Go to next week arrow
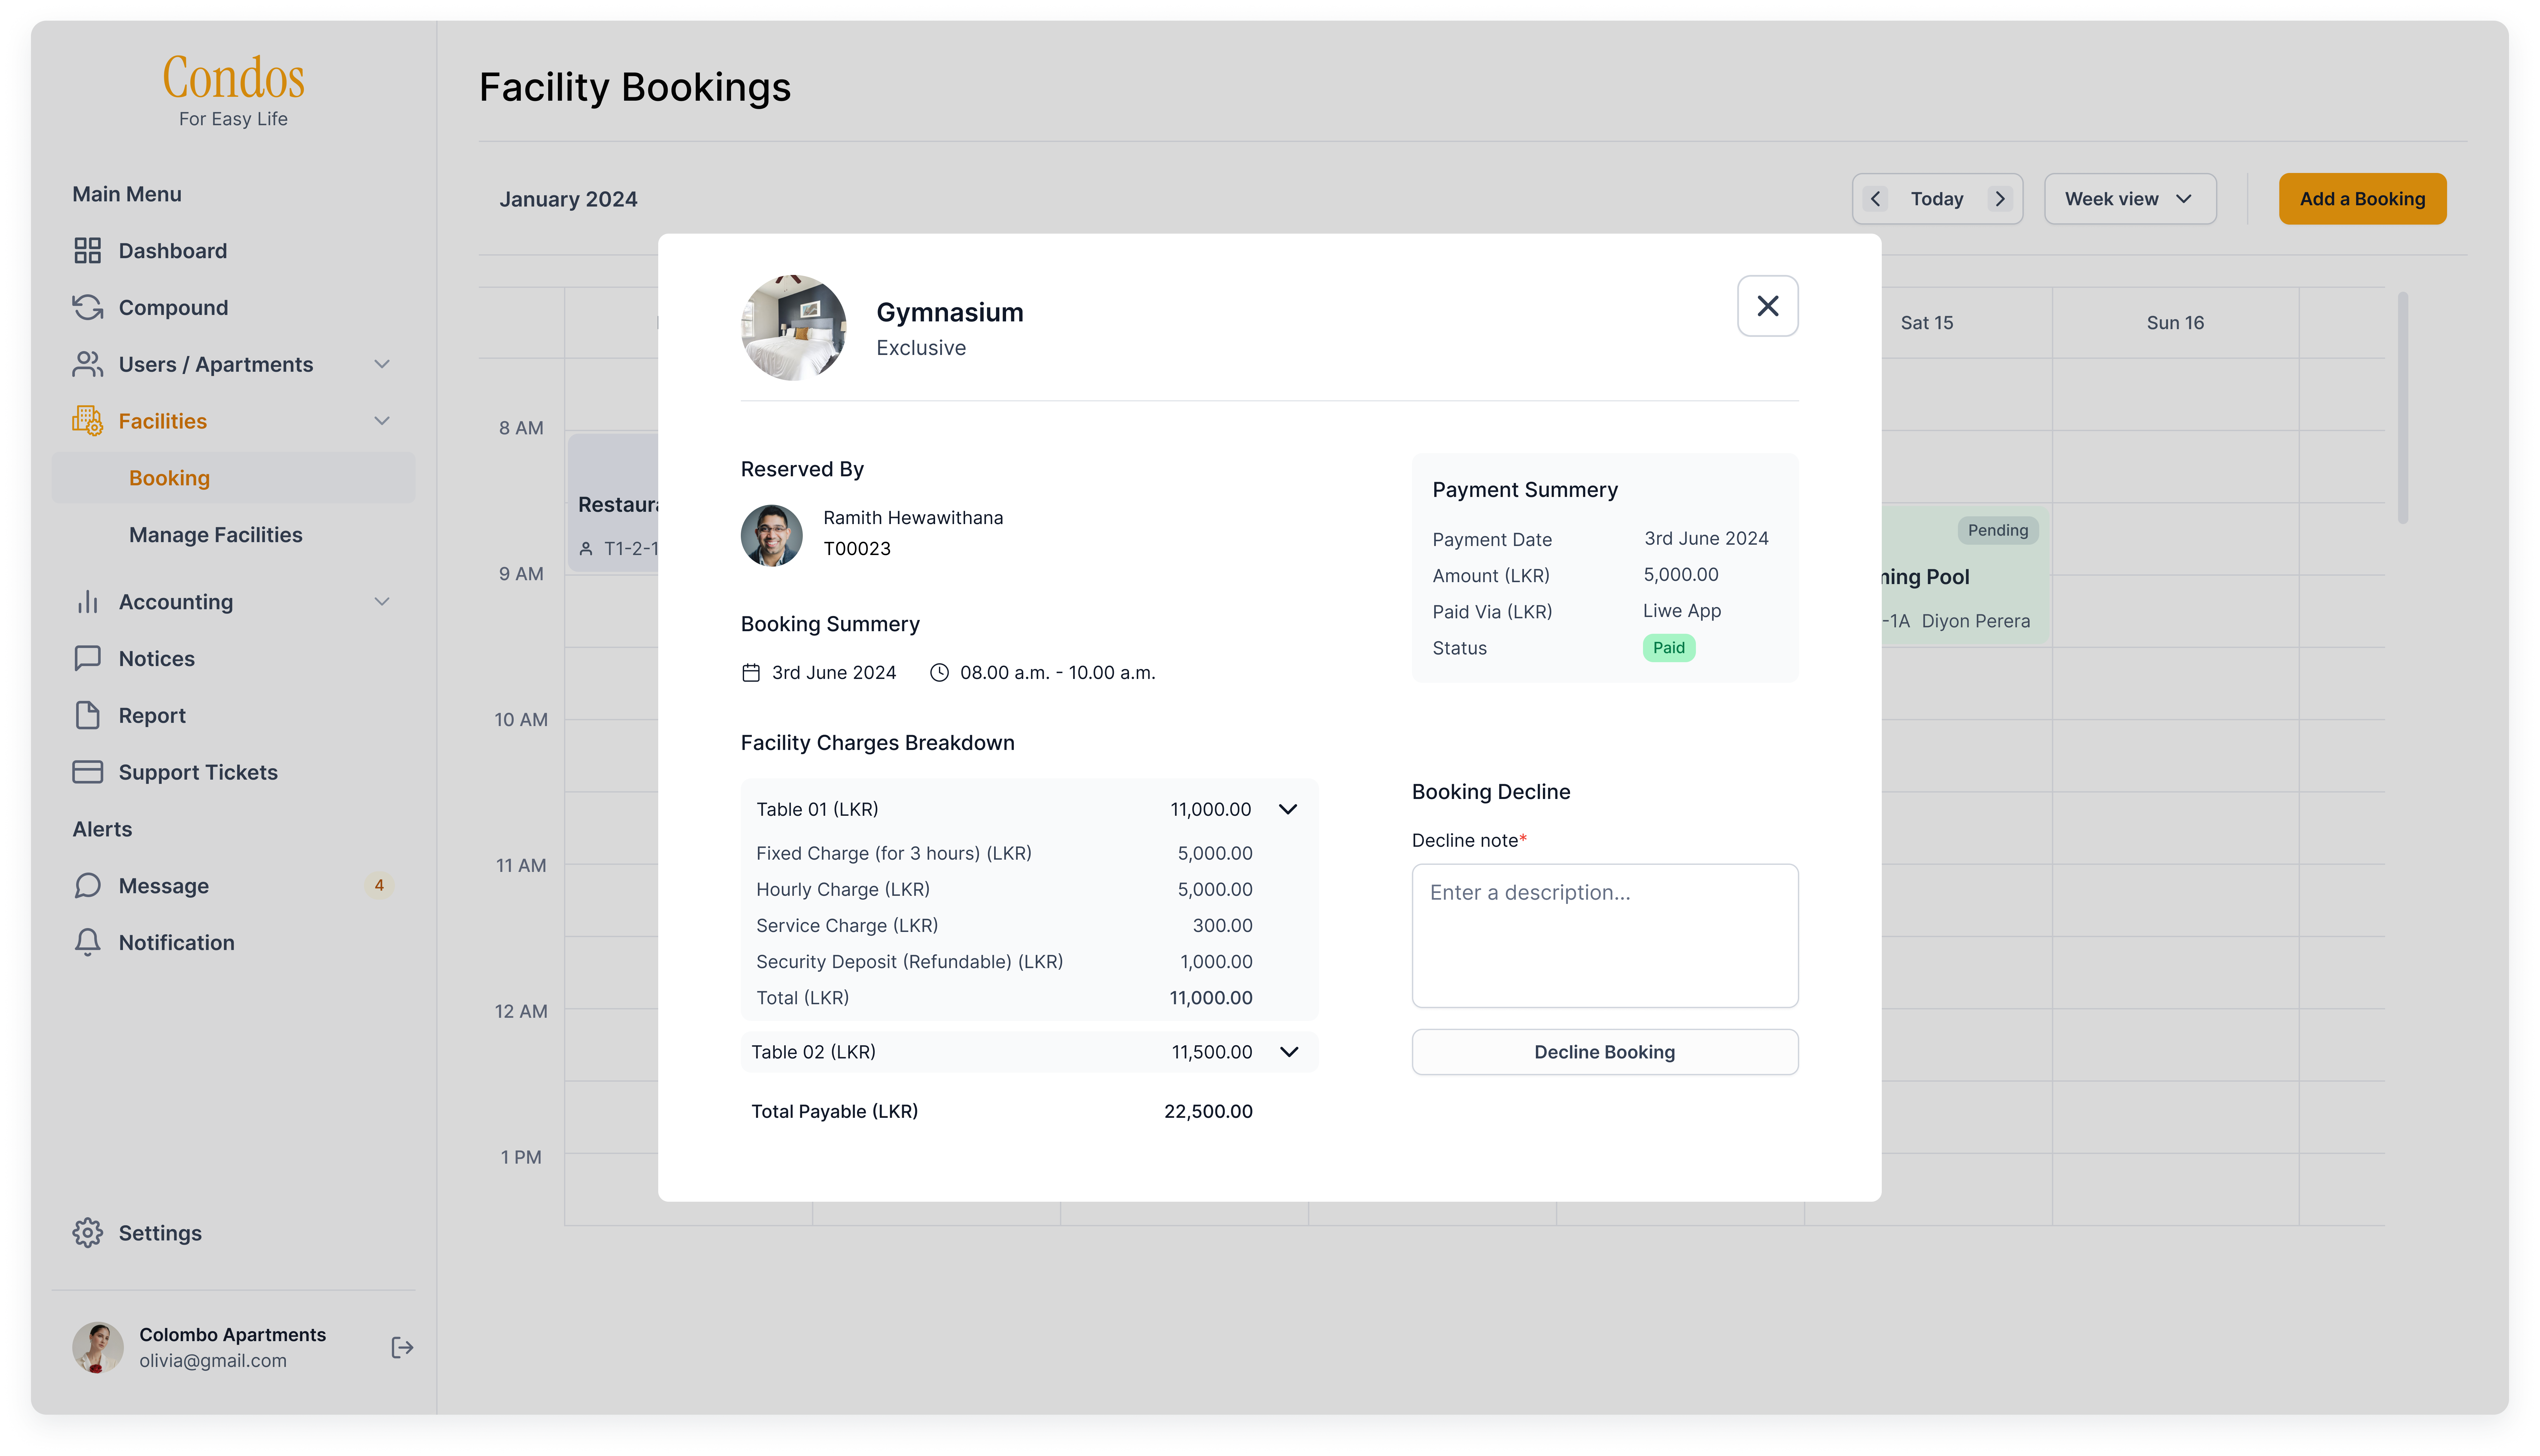This screenshot has height=1456, width=2540. [x=2000, y=199]
